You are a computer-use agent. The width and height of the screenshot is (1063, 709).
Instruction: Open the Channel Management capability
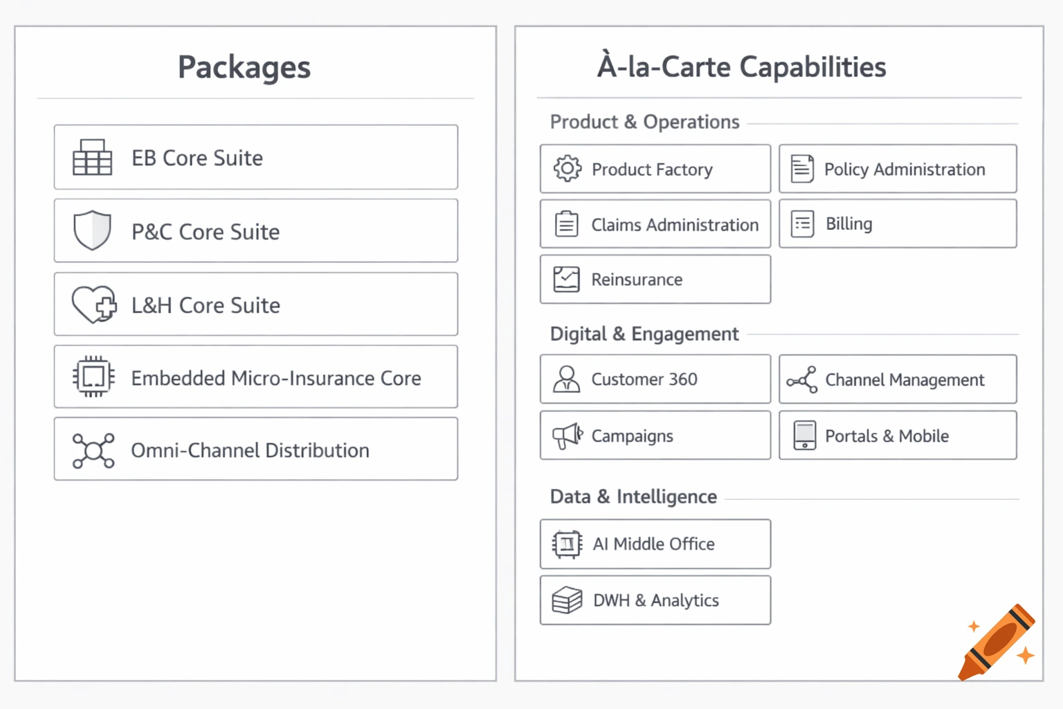pyautogui.click(x=898, y=379)
